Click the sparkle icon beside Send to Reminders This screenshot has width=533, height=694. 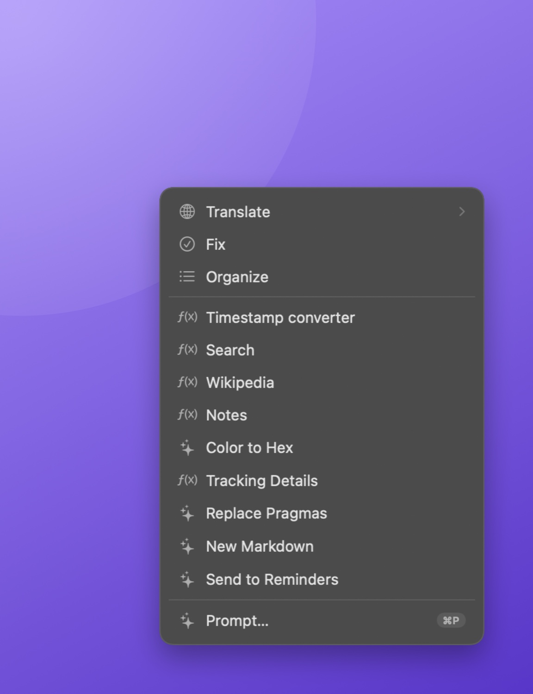(x=187, y=579)
